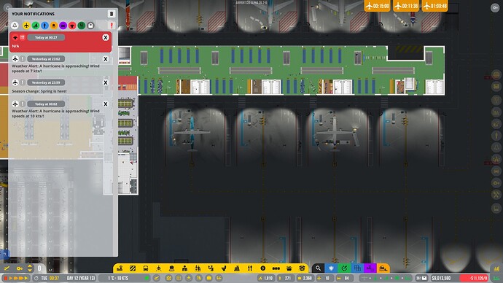The image size is (503, 283).
Task: Pause the game with red button
Action: coord(5,278)
